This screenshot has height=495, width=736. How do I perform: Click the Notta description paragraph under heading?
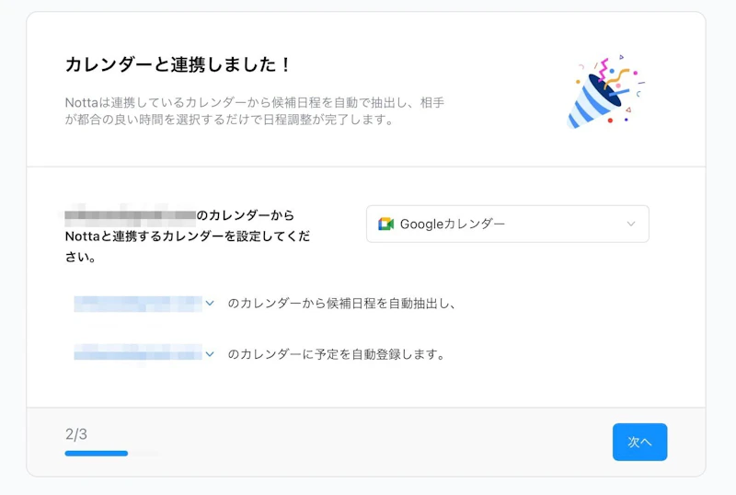255,111
